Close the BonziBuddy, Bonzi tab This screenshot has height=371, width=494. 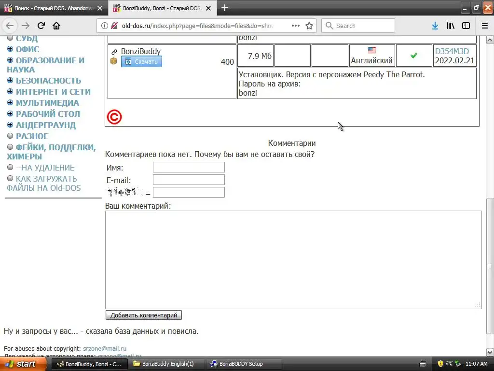[x=208, y=8]
